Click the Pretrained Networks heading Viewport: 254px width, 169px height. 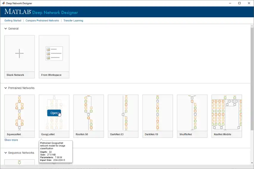[21, 88]
